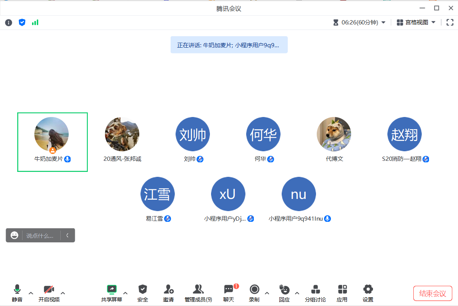The image size is (458, 306).
Task: Select 刘帅 participant avatar
Action: click(x=193, y=134)
